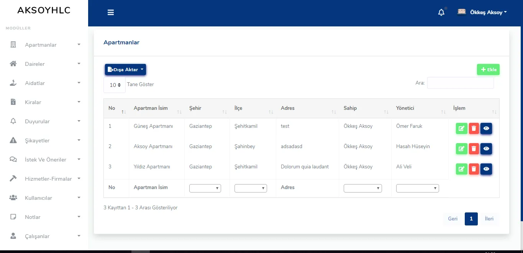Click the Daireler home icon in sidebar

13,64
